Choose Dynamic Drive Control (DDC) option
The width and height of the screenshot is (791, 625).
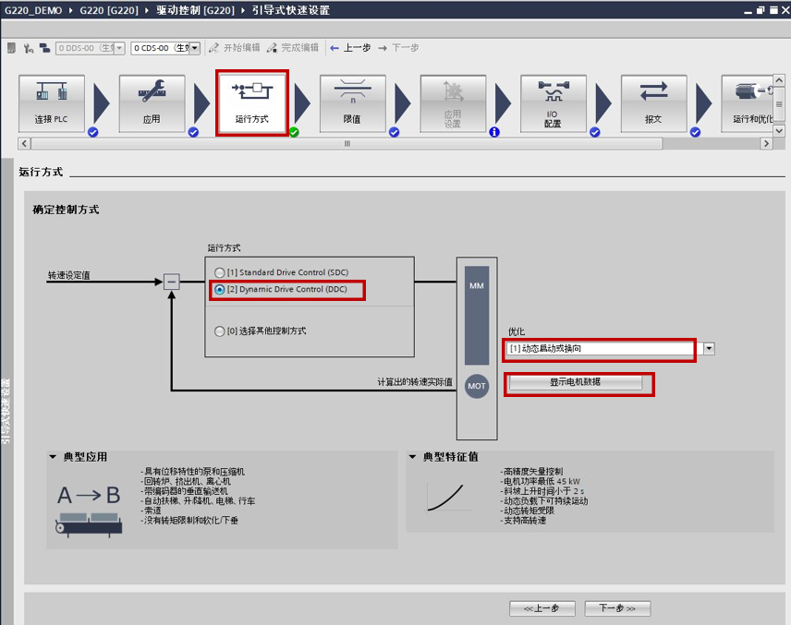click(219, 290)
